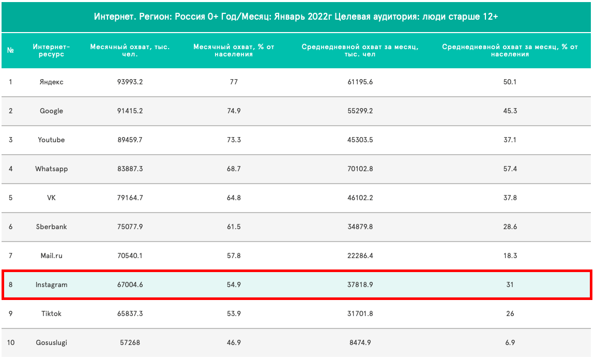This screenshot has height=360, width=595.
Task: Click the Интернет-ресурс column header
Action: tap(51, 51)
